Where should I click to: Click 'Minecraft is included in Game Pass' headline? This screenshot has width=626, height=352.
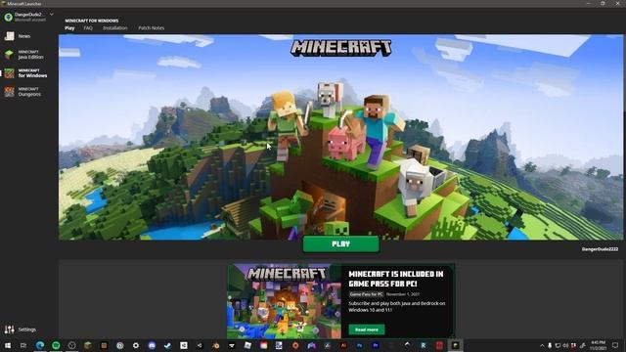(x=395, y=279)
